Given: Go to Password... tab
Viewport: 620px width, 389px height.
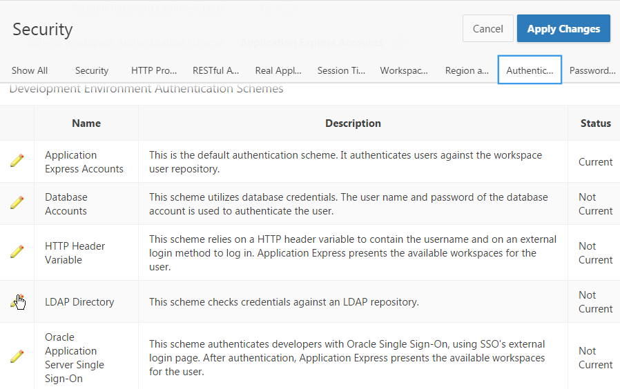Looking at the screenshot, I should 592,70.
